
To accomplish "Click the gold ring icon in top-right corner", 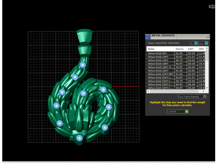I will click(212, 7).
